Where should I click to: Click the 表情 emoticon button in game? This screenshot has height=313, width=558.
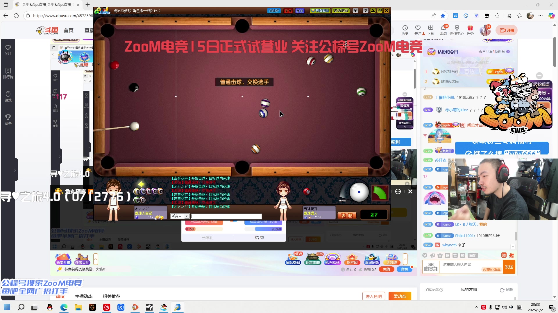coord(347,215)
